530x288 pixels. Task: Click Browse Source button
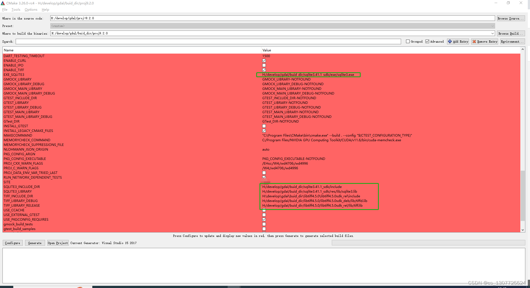[511, 18]
